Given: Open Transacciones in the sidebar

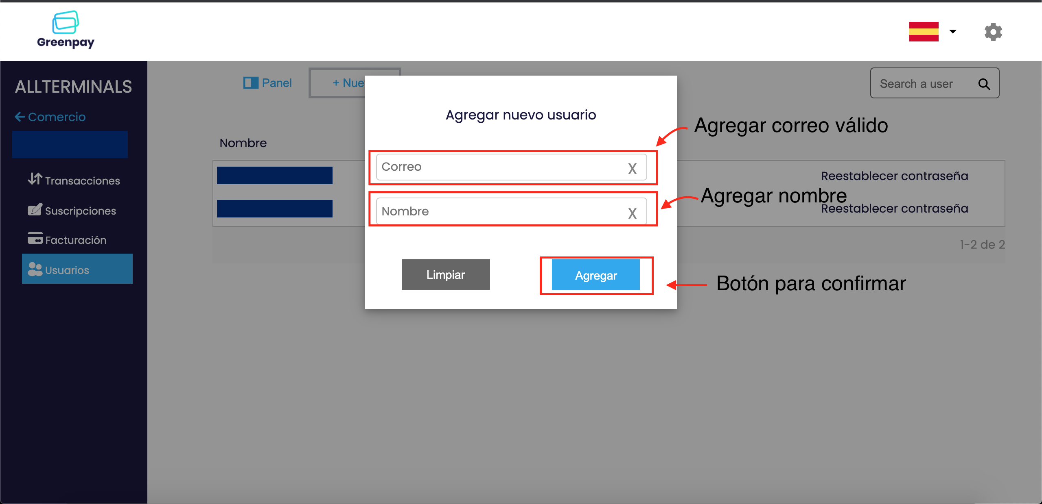Looking at the screenshot, I should click(74, 180).
